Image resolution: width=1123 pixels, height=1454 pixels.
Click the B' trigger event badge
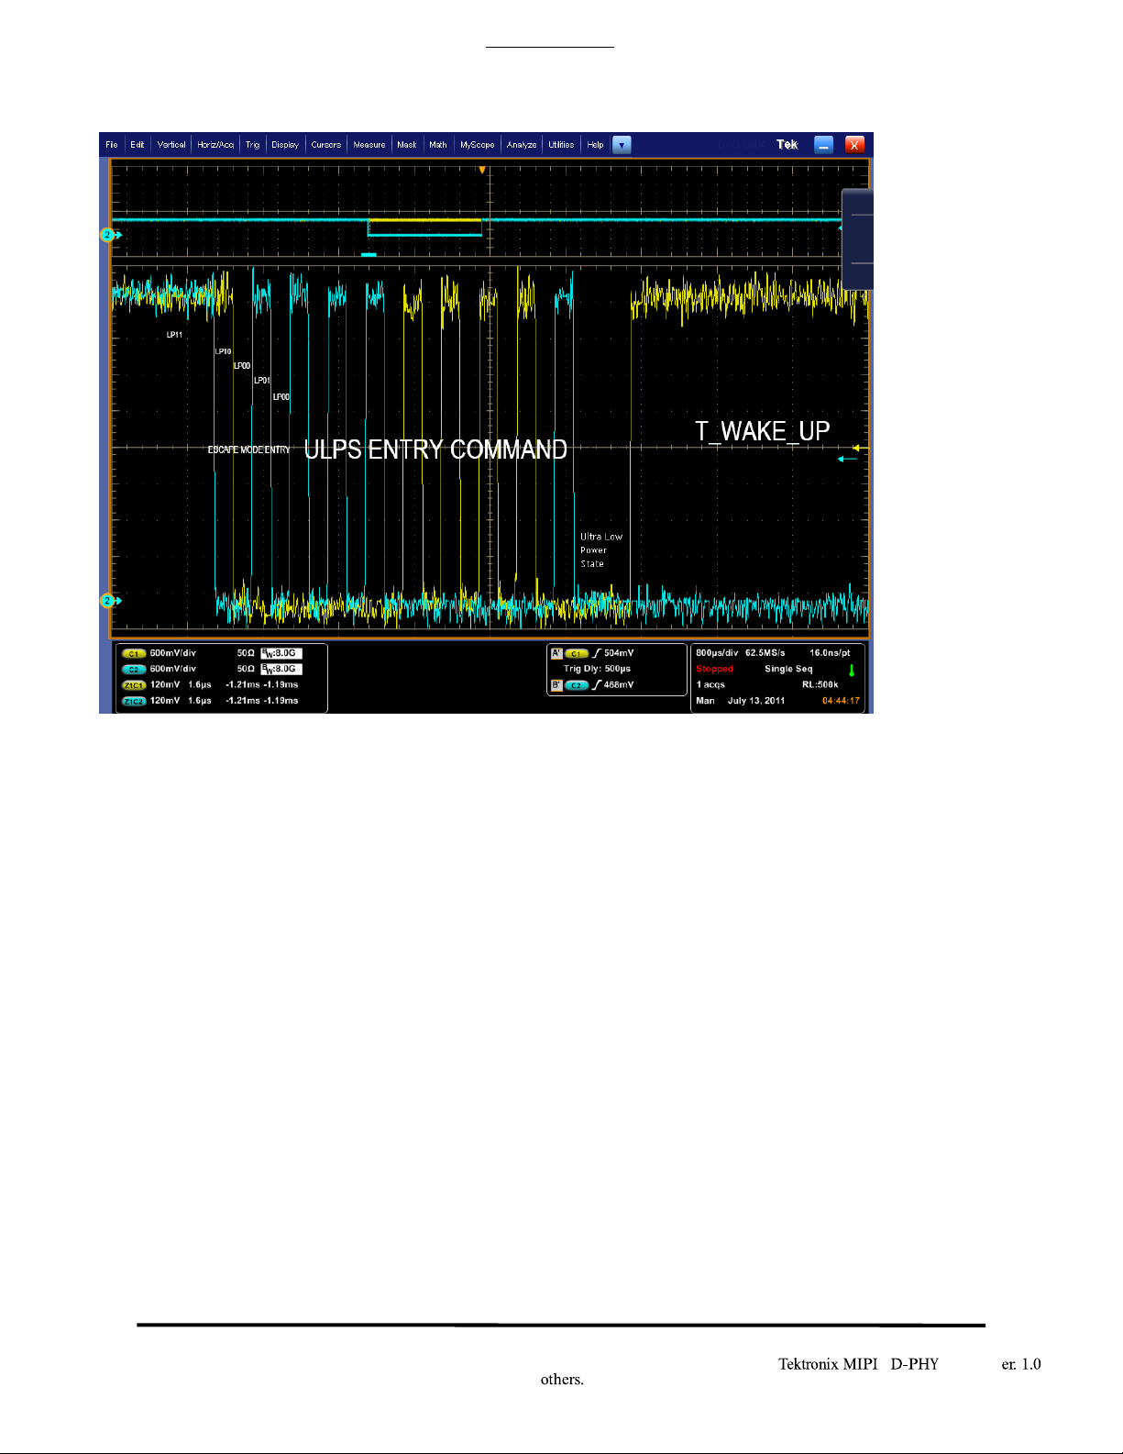[556, 685]
